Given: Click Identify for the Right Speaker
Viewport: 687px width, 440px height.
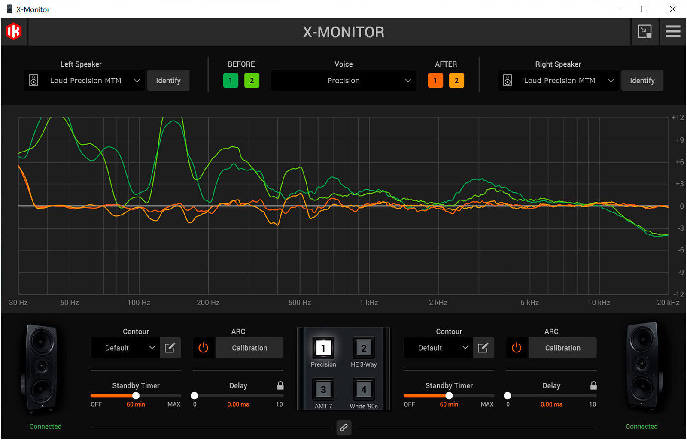Looking at the screenshot, I should tap(642, 80).
